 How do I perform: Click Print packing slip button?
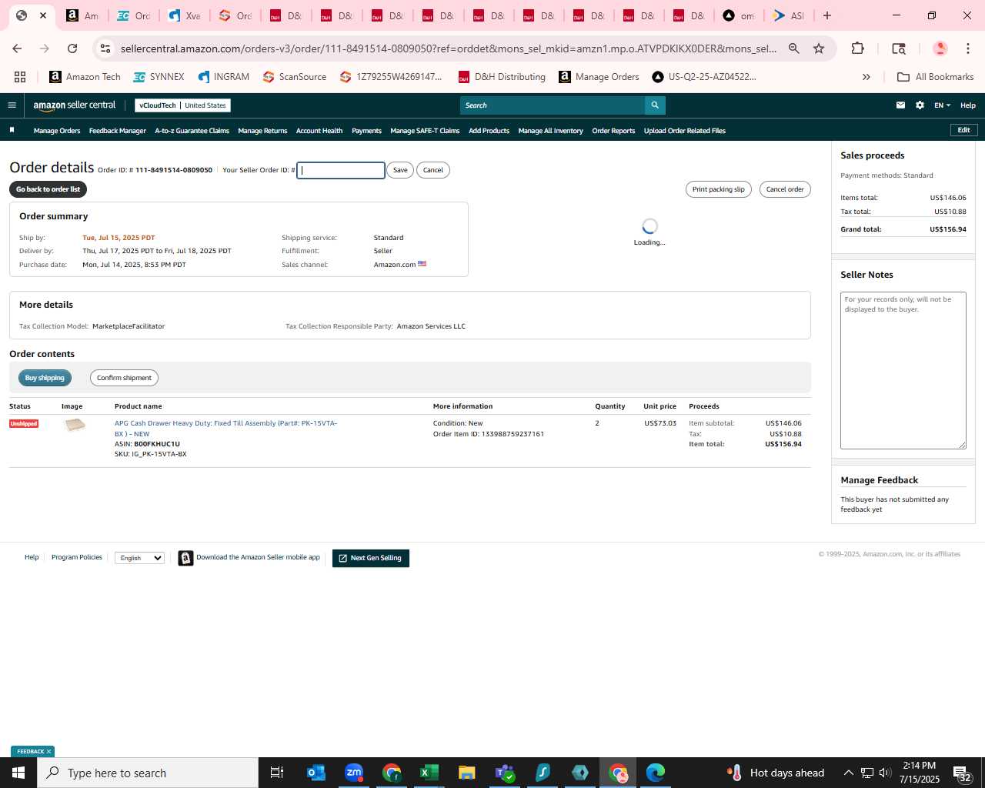(x=718, y=189)
